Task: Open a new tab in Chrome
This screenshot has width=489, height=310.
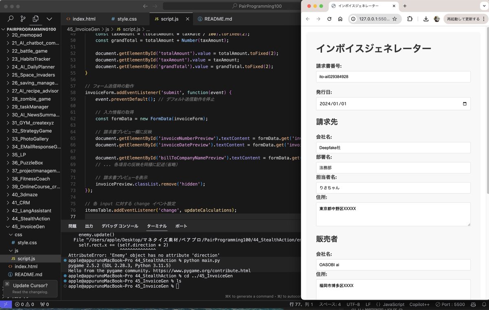Action: coord(405,6)
